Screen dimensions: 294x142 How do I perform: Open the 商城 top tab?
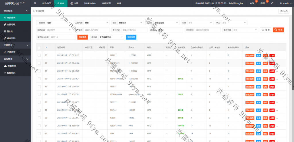[119, 3]
